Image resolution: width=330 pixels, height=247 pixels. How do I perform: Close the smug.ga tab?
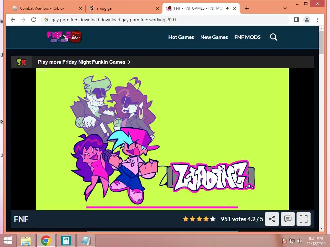157,8
